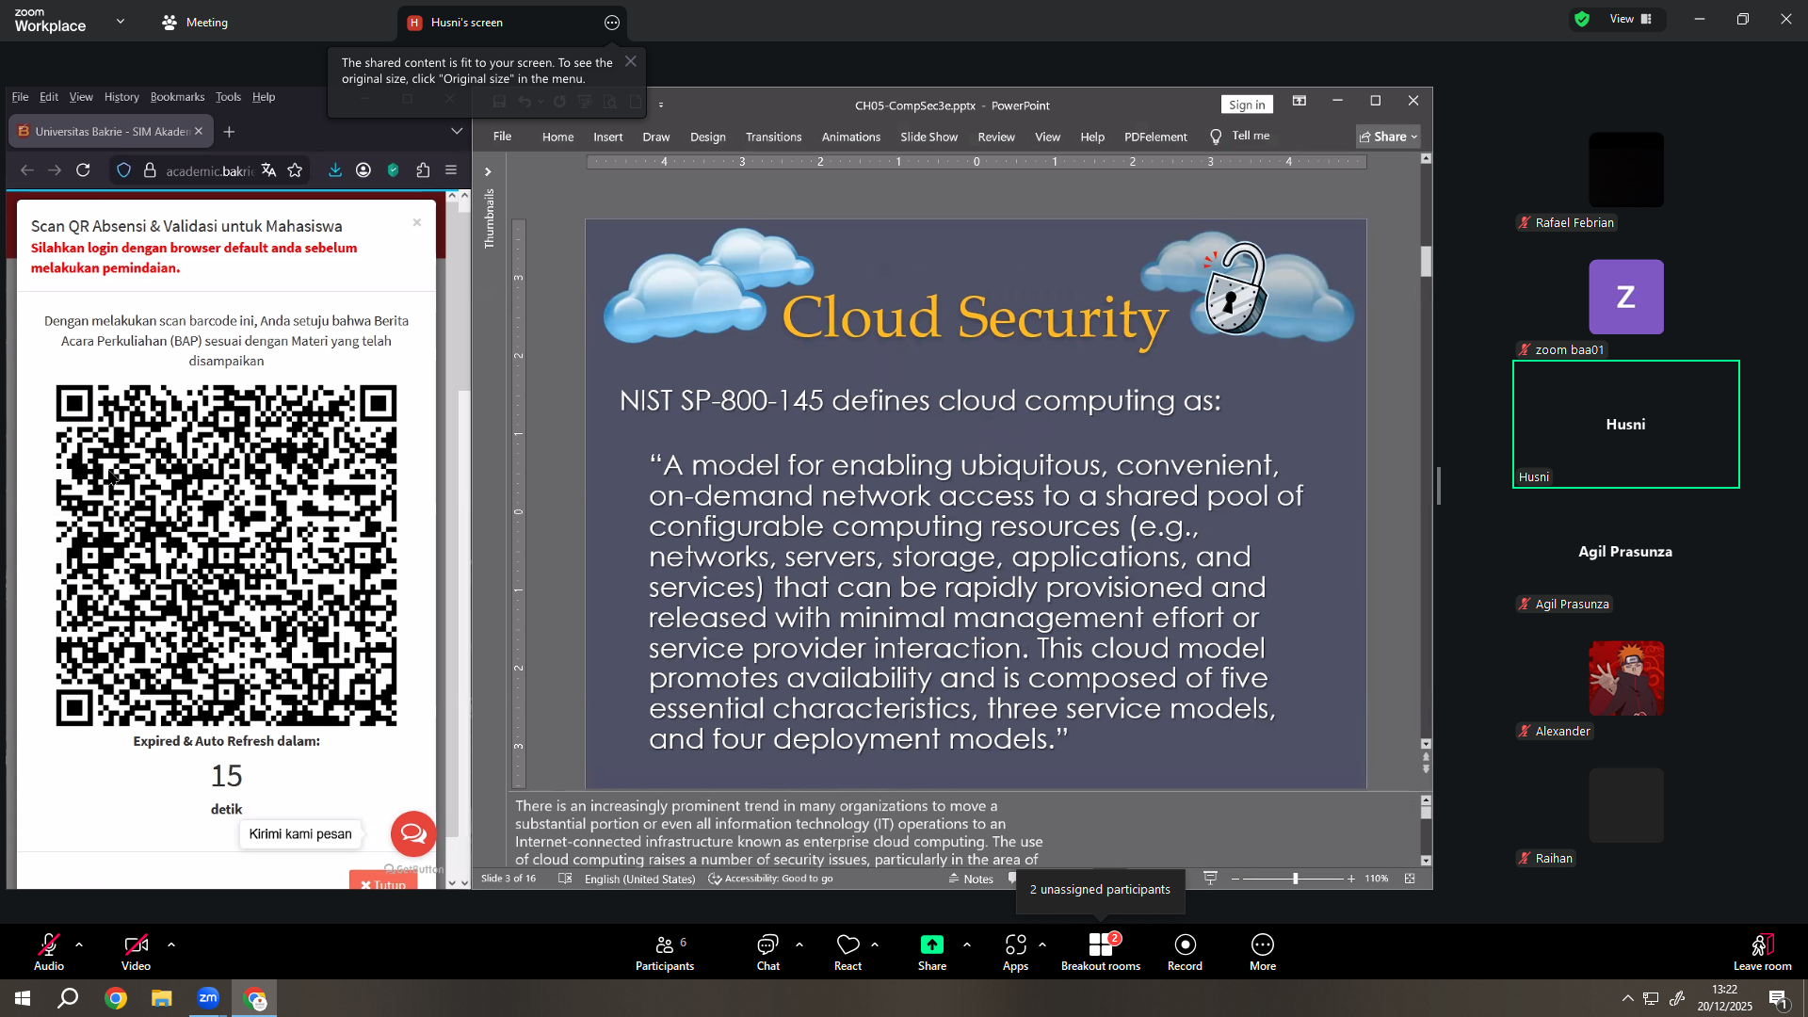Screen dimensions: 1808x1017
Task: Expand the chat options arrow
Action: click(x=799, y=944)
